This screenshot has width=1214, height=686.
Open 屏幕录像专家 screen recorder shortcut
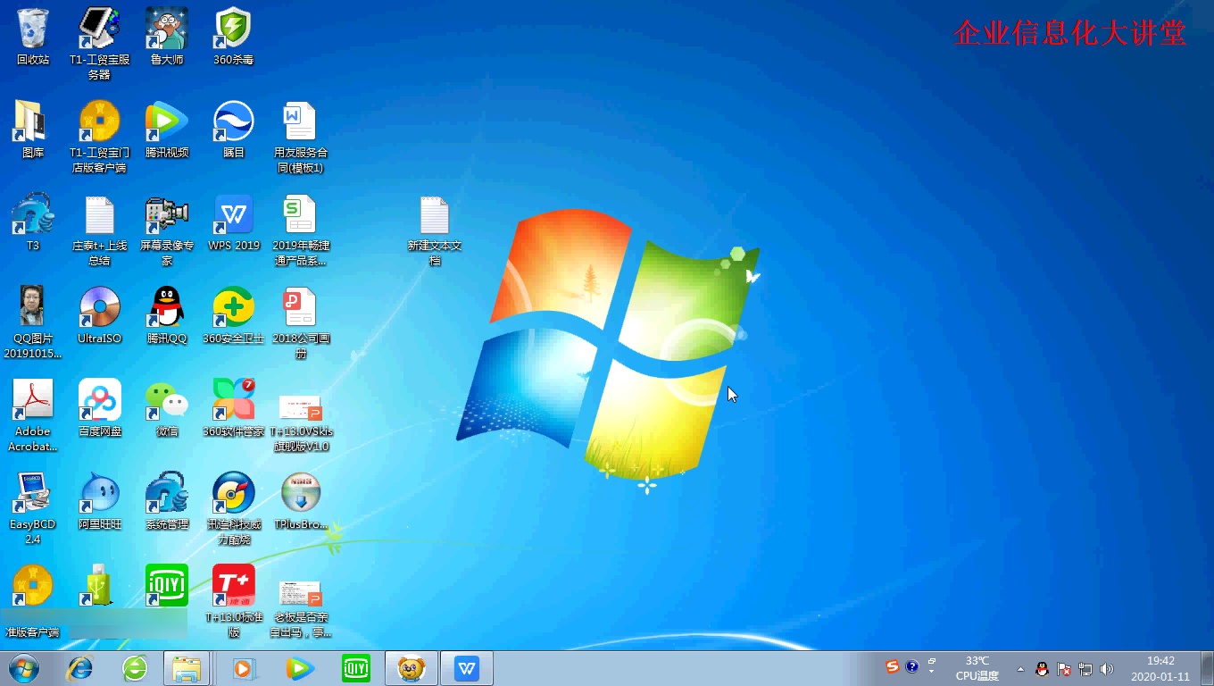tap(167, 230)
